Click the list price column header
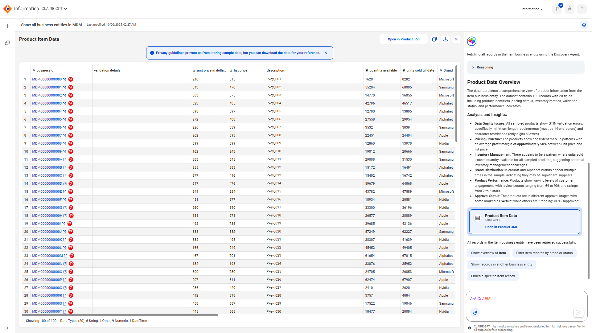592x333 pixels. pyautogui.click(x=246, y=70)
